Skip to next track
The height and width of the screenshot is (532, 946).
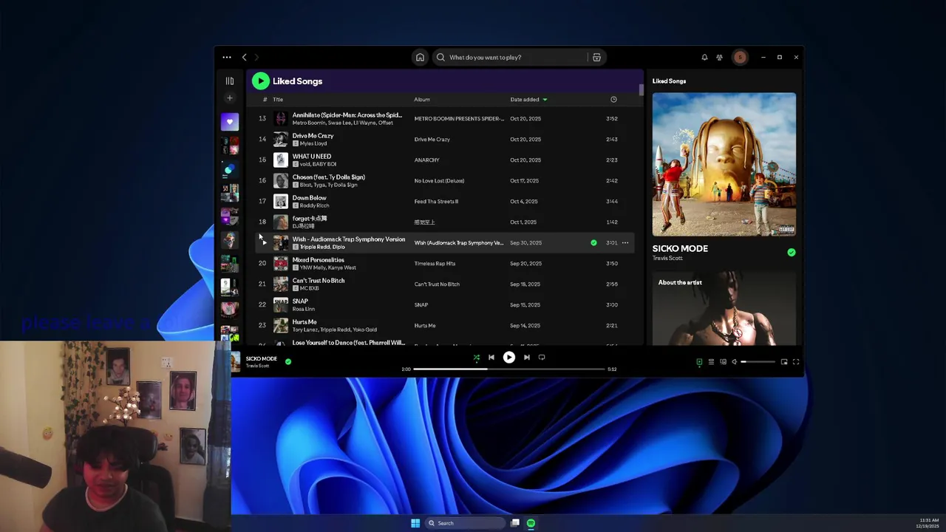pos(527,358)
